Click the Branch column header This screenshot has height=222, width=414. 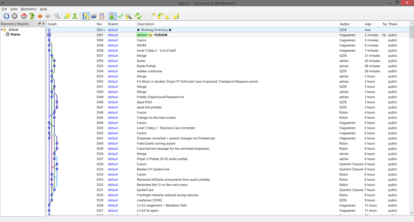pos(113,24)
